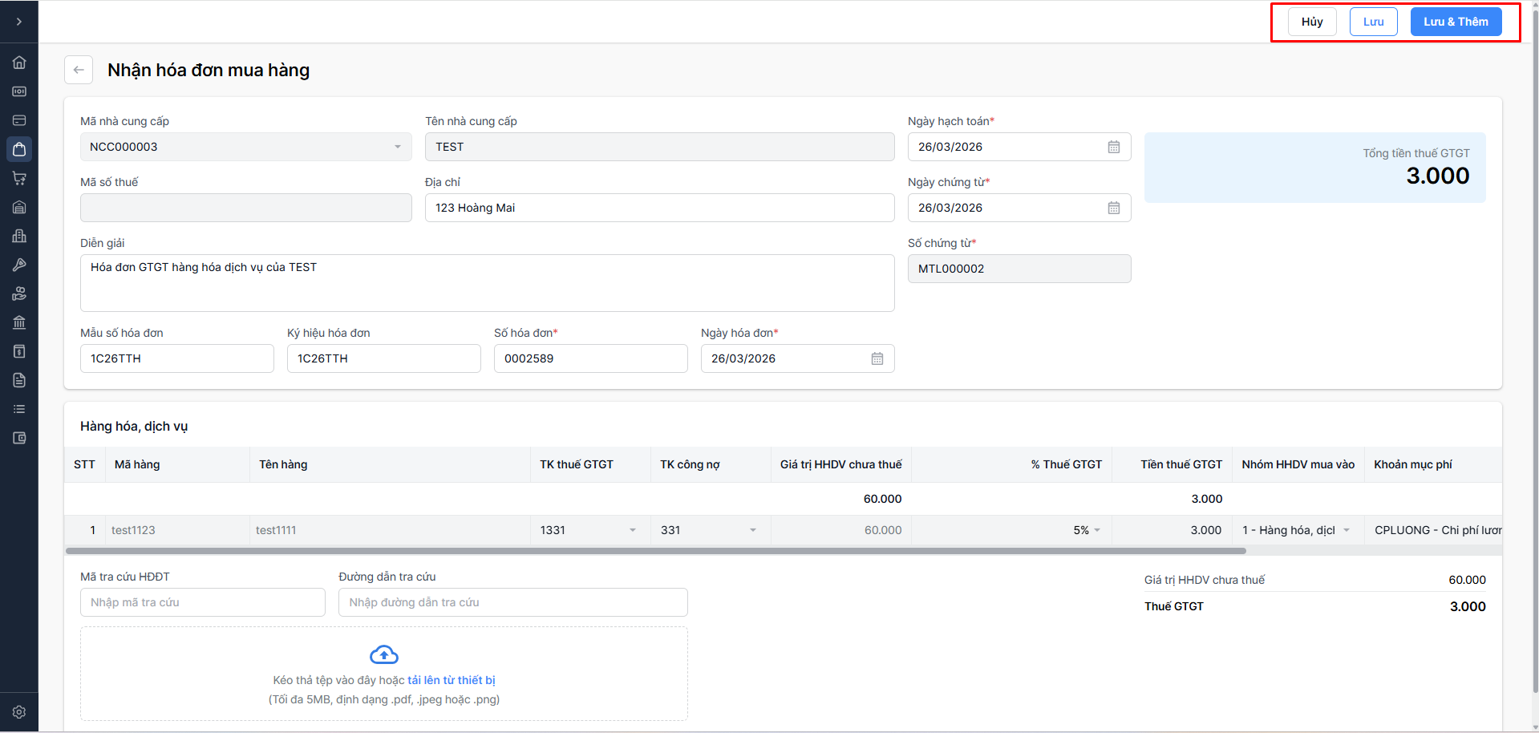This screenshot has height=733, width=1539.
Task: Open the 5% Thuế GTGT dropdown
Action: click(x=1096, y=530)
